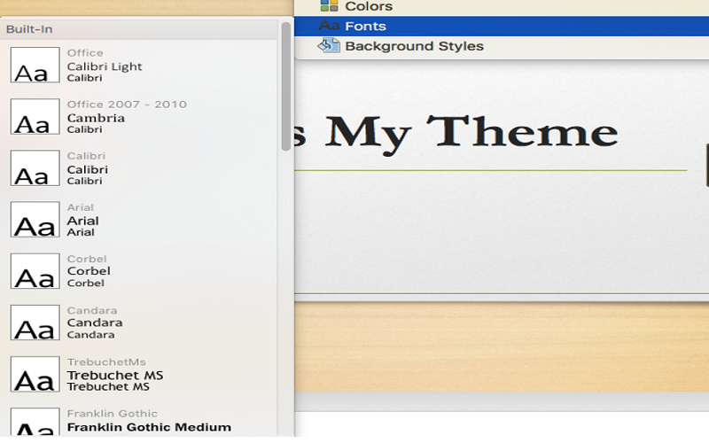Image resolution: width=709 pixels, height=443 pixels.
Task: Choose the Arial theme font thumbnail
Action: 35,220
